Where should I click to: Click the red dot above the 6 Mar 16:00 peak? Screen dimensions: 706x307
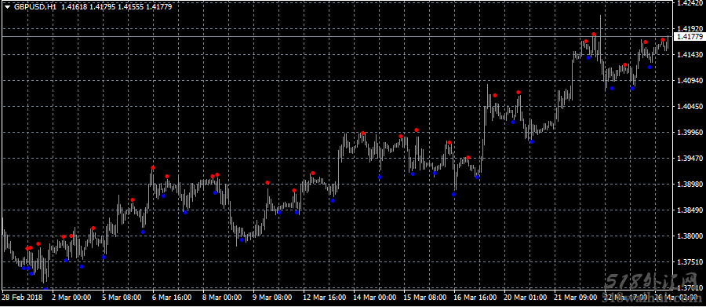[x=153, y=168]
